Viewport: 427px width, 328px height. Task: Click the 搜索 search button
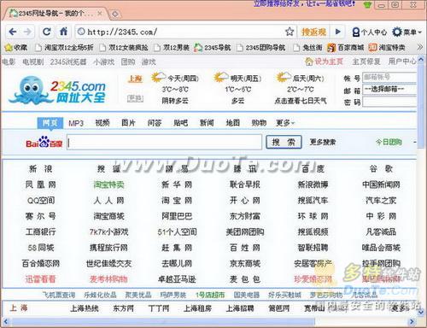pos(284,142)
